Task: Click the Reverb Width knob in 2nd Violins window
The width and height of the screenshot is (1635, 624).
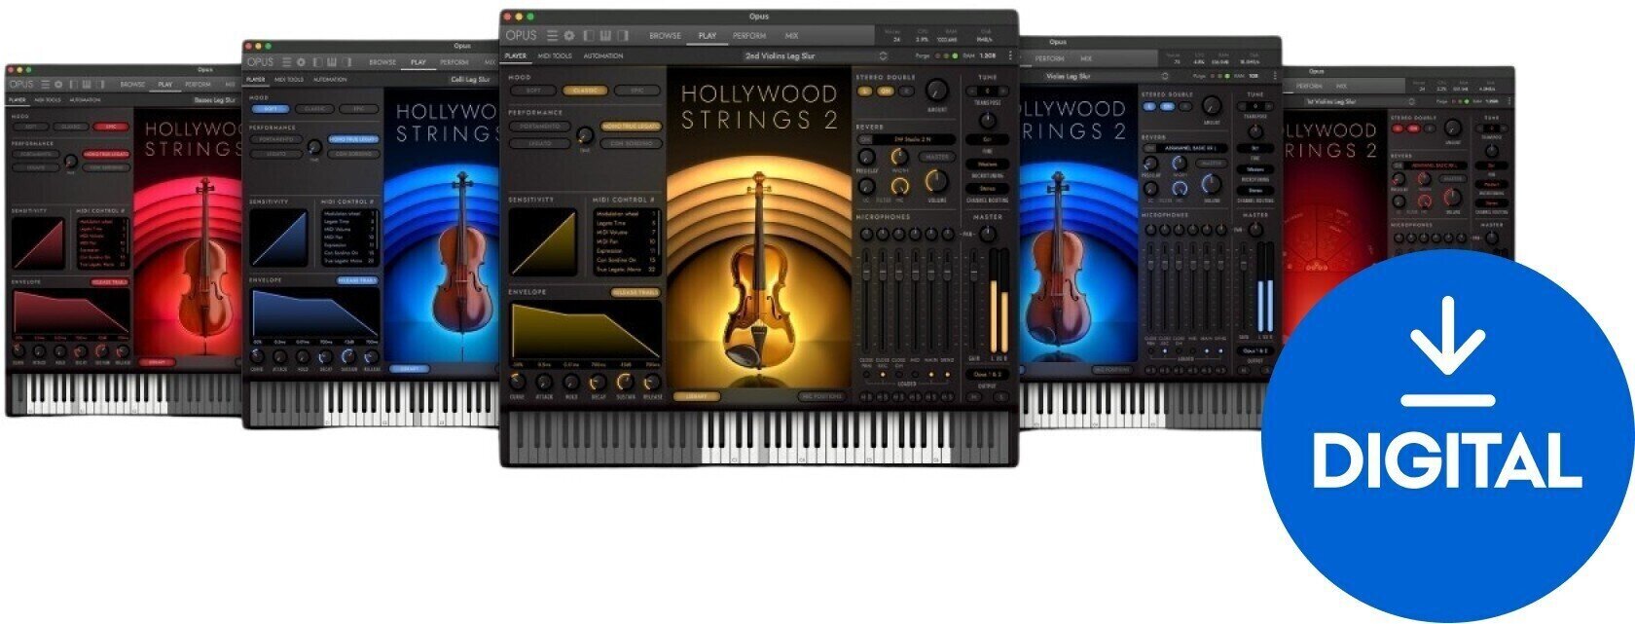Action: 899,157
